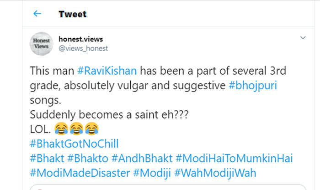Select the #Bhakto hashtag

point(88,158)
